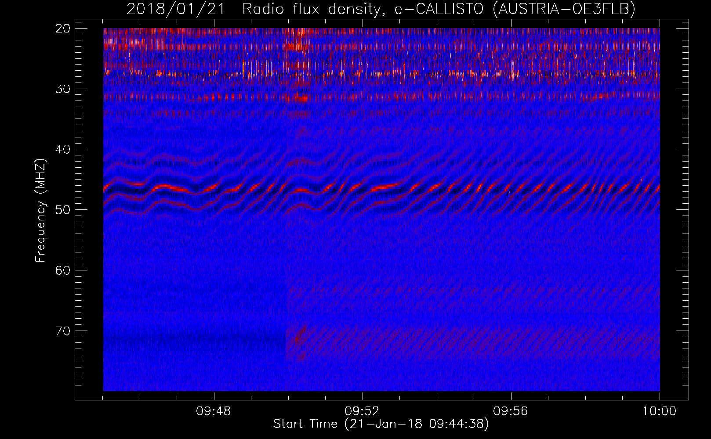Click the frequency tick label 20

point(63,29)
